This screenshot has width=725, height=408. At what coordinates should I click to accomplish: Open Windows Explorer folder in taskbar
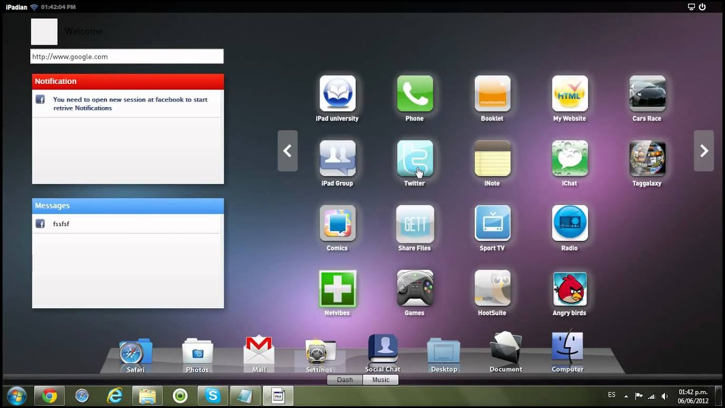(147, 396)
